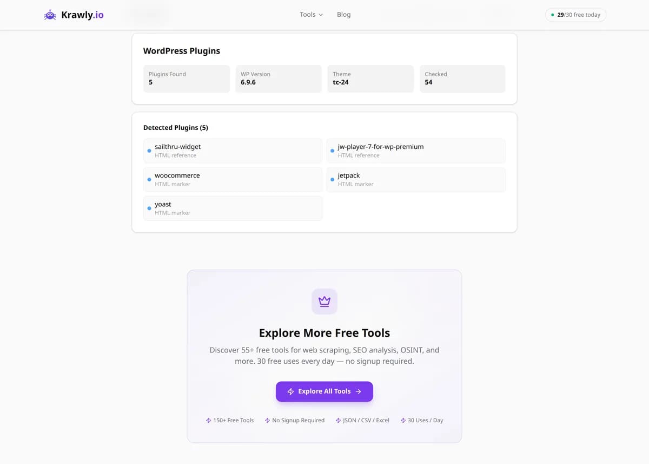The height and width of the screenshot is (464, 649).
Task: Click the Explore More Free Tools heading
Action: tap(325, 333)
